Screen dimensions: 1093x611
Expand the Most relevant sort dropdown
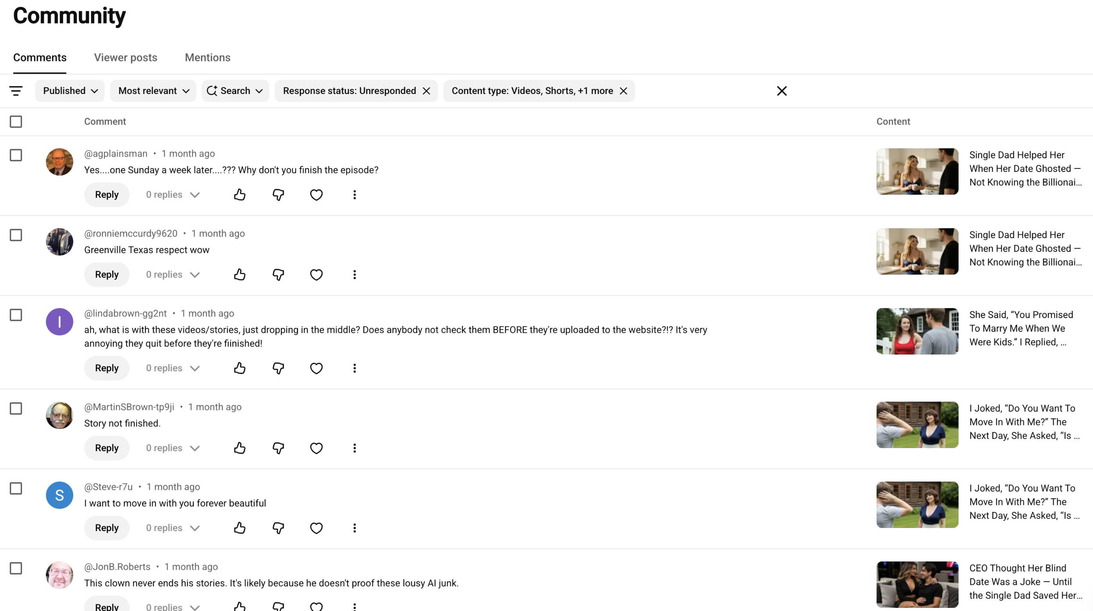pos(153,91)
